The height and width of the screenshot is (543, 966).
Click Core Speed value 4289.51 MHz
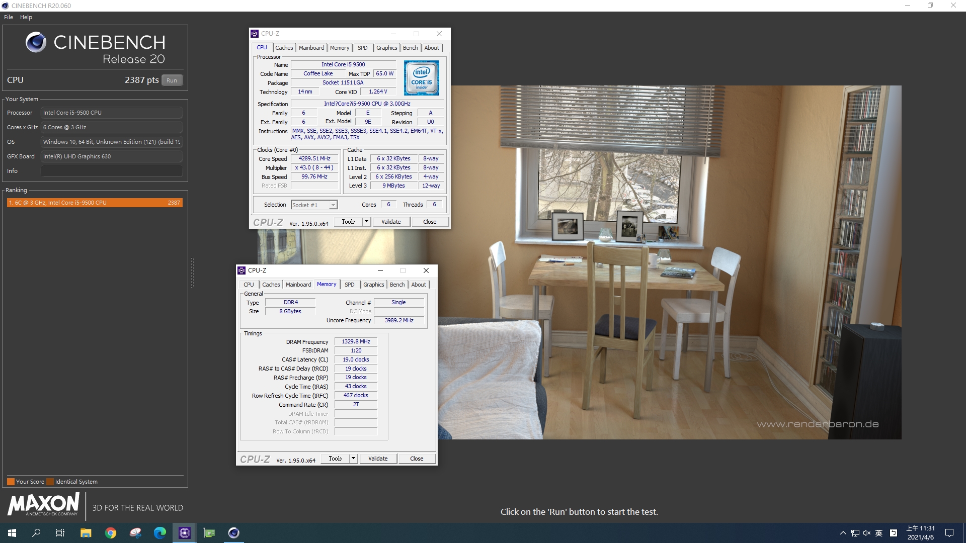pos(314,158)
